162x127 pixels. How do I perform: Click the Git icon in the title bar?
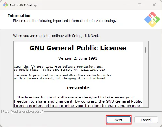(x=6, y=5)
